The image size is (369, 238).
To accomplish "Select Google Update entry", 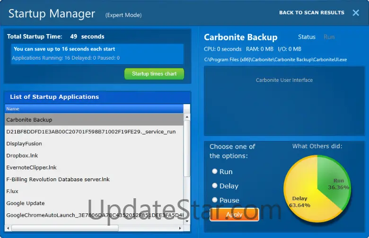I will [94, 203].
